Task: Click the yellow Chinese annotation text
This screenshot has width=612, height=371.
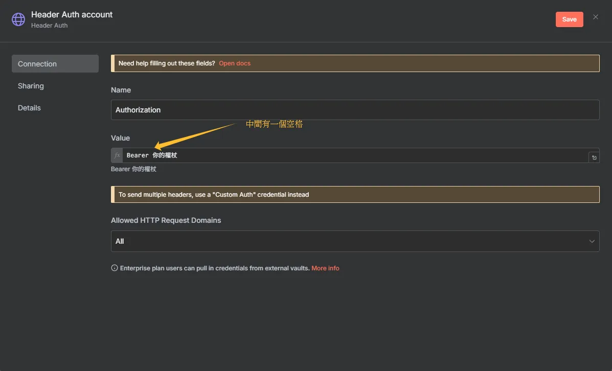Action: (x=275, y=124)
